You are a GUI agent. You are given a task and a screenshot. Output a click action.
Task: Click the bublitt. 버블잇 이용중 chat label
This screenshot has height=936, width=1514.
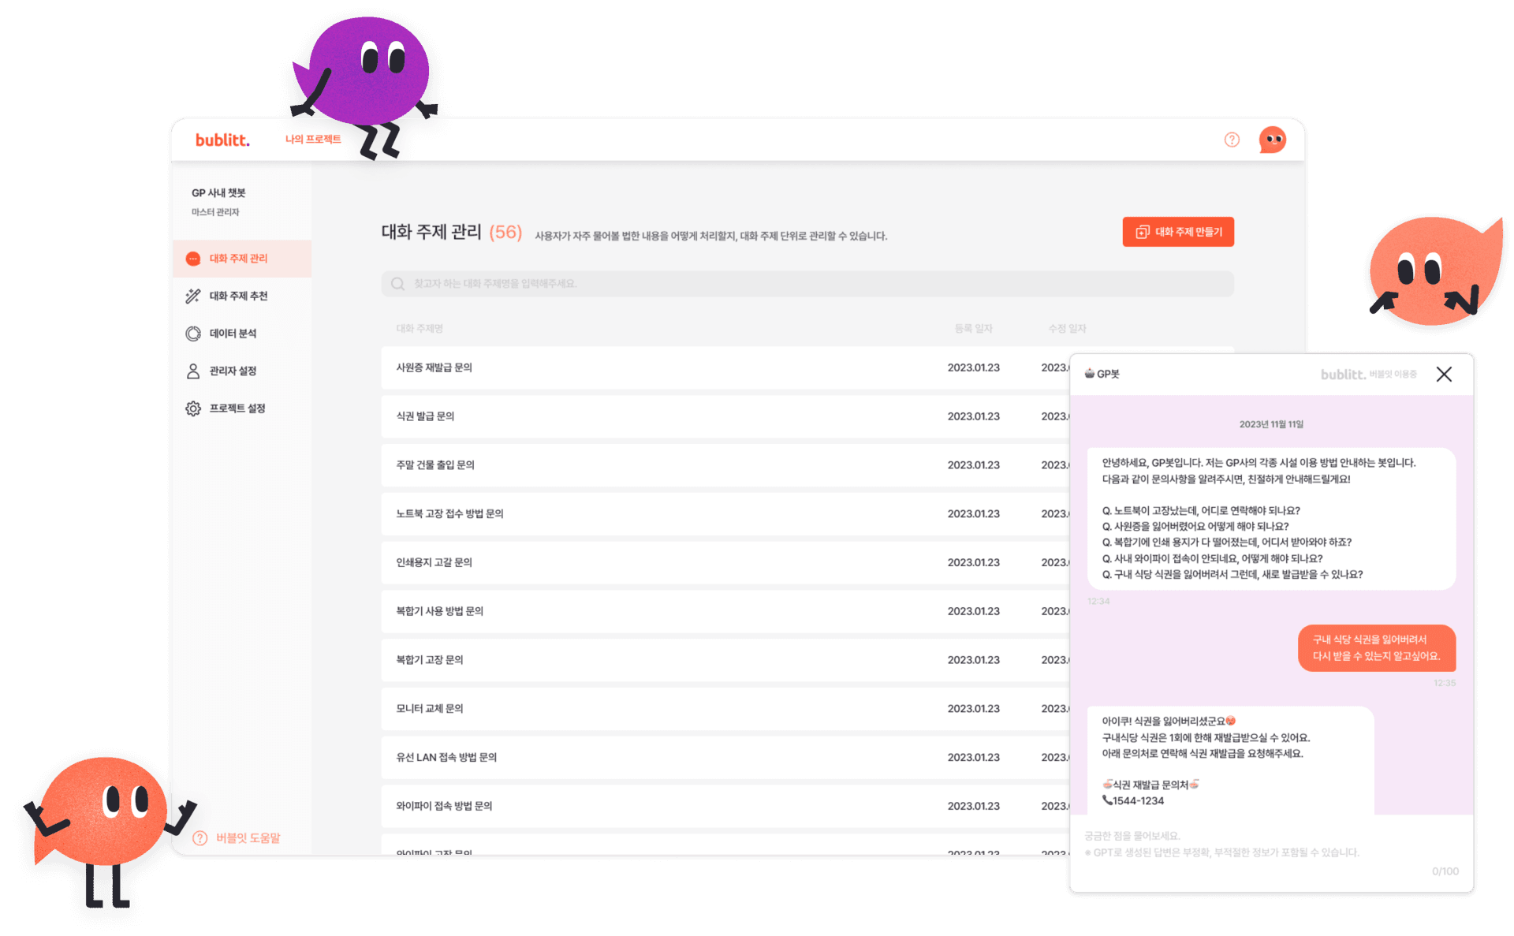click(x=1368, y=374)
